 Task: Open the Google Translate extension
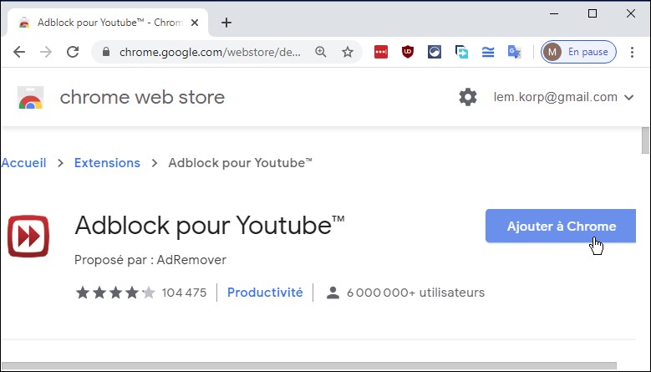coord(515,52)
